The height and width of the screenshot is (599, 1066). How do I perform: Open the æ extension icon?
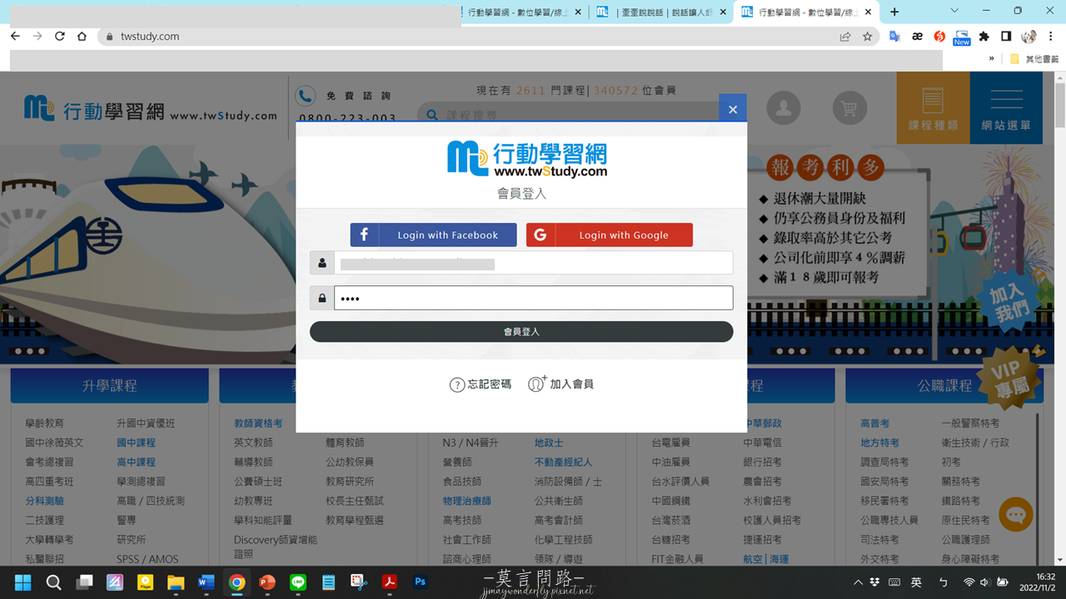click(x=917, y=37)
